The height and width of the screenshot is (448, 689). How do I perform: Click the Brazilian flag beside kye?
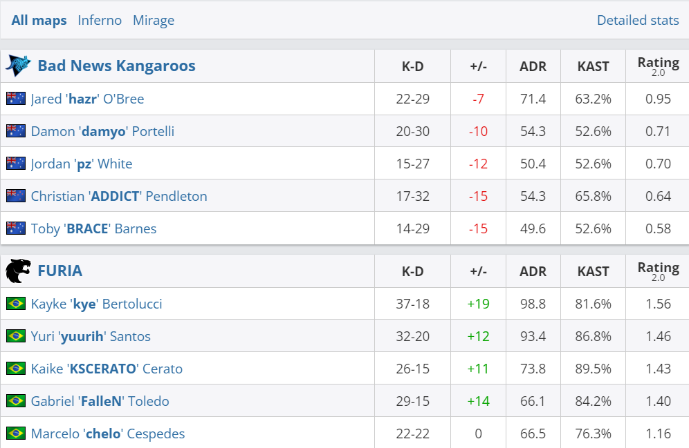pyautogui.click(x=16, y=304)
